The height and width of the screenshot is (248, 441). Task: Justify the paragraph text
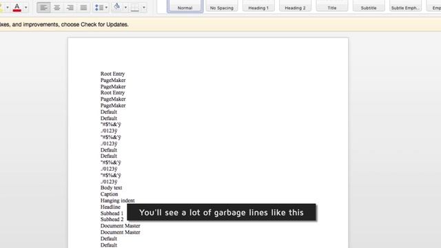click(x=83, y=8)
